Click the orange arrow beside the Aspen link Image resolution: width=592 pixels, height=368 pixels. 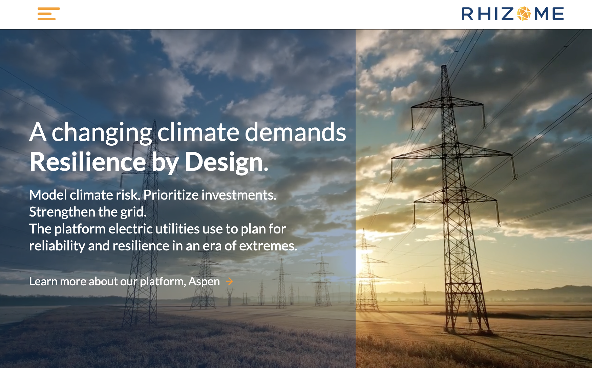point(230,281)
